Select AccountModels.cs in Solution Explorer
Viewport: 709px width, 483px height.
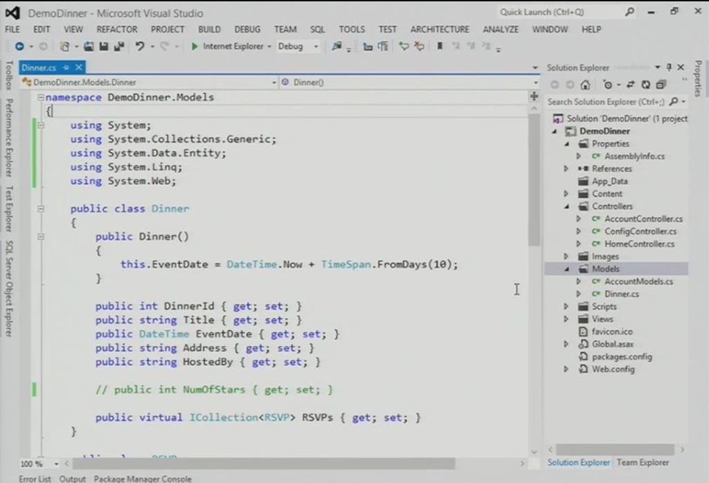(638, 282)
